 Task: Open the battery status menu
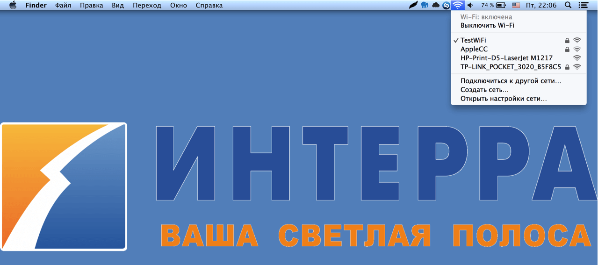pyautogui.click(x=494, y=5)
